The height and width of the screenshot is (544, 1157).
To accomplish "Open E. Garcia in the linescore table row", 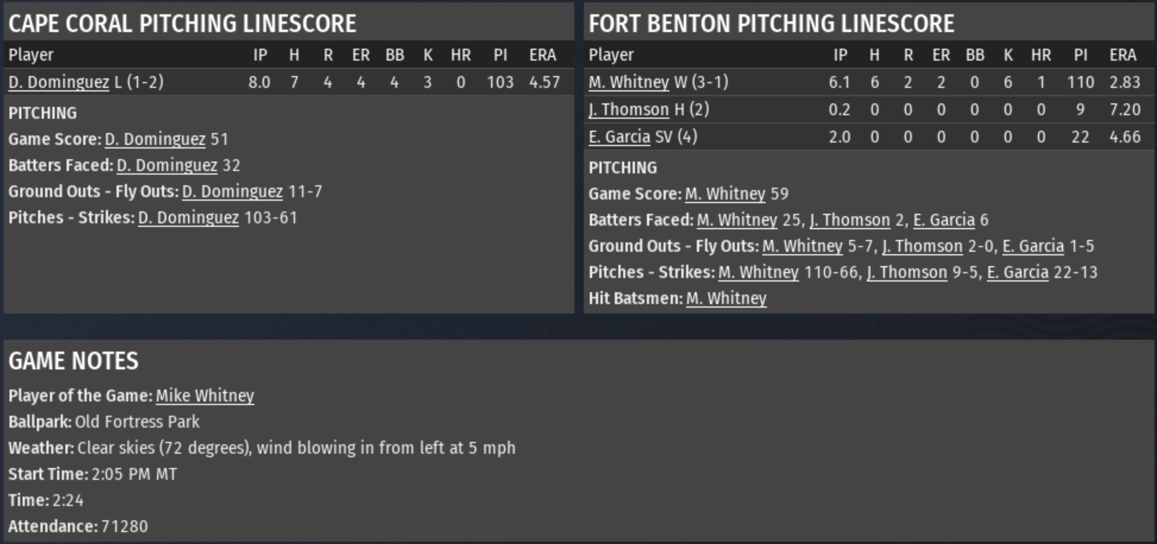I will tap(619, 137).
